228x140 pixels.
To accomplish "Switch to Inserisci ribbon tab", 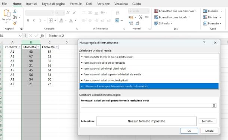I will pos(31,4).
